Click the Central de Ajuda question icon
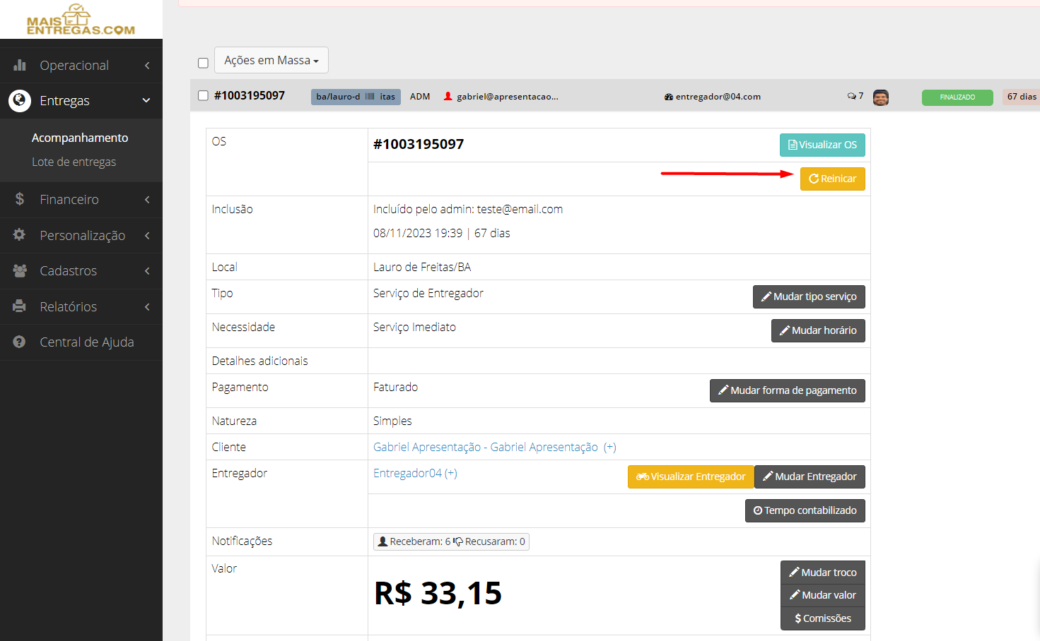This screenshot has width=1040, height=641. (20, 342)
